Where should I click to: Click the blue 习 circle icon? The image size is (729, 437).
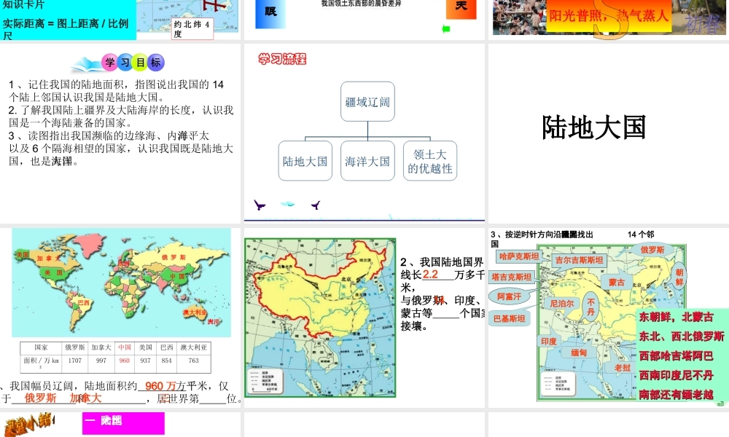coord(125,62)
